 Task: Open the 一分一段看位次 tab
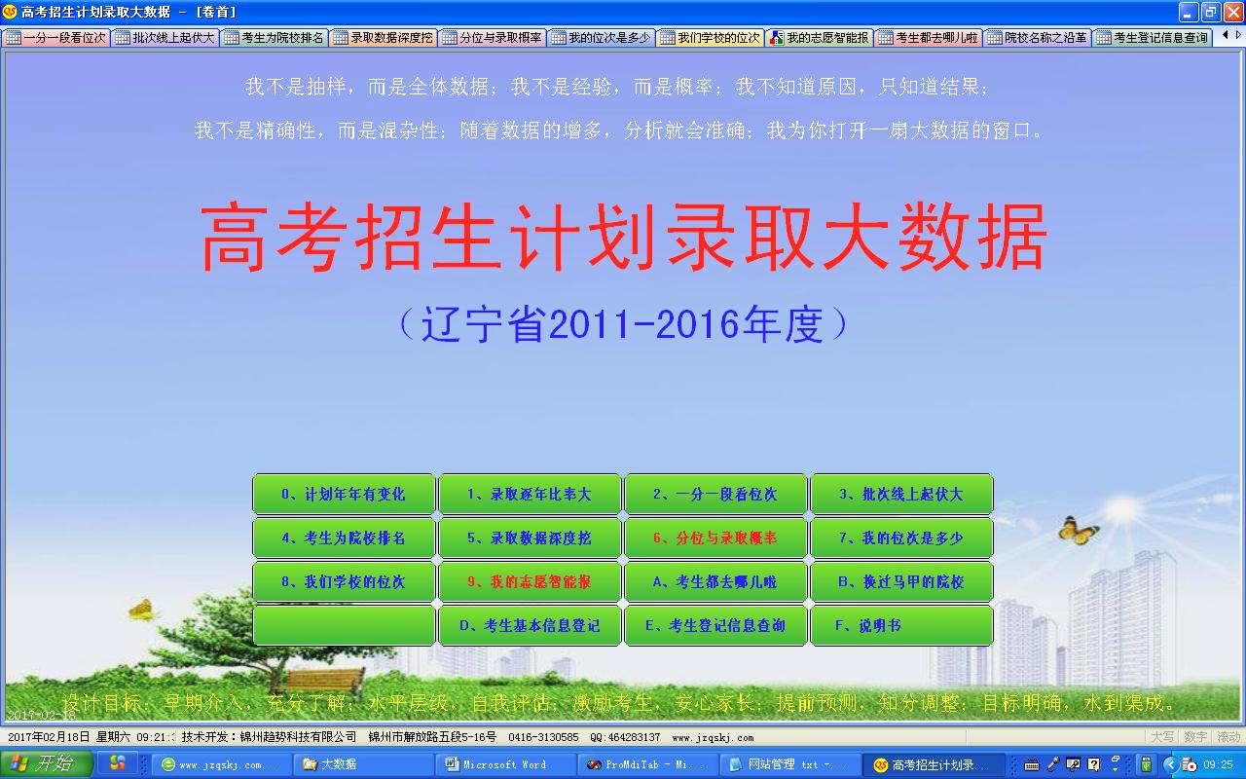coord(56,38)
